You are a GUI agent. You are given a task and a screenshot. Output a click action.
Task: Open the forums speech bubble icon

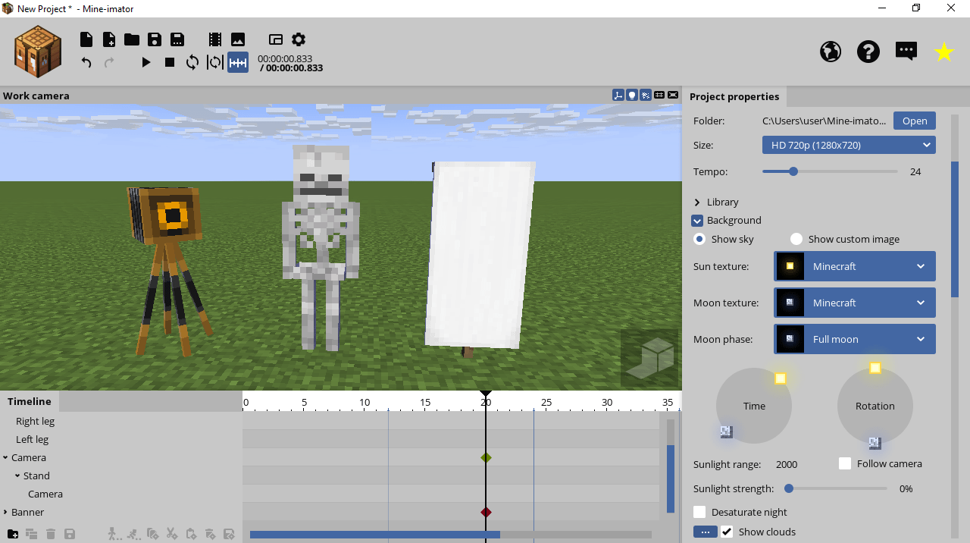coord(906,52)
